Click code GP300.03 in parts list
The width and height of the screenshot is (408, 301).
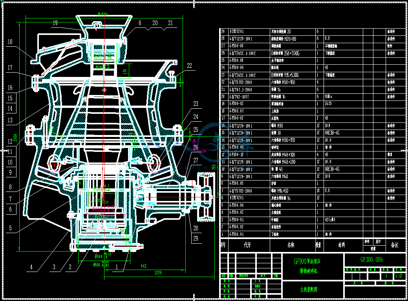pos(236,212)
